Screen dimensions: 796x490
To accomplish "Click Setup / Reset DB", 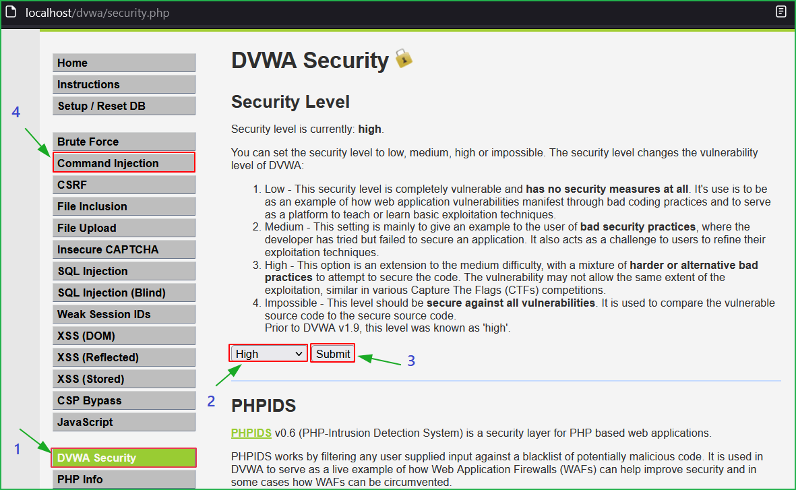I will 123,105.
